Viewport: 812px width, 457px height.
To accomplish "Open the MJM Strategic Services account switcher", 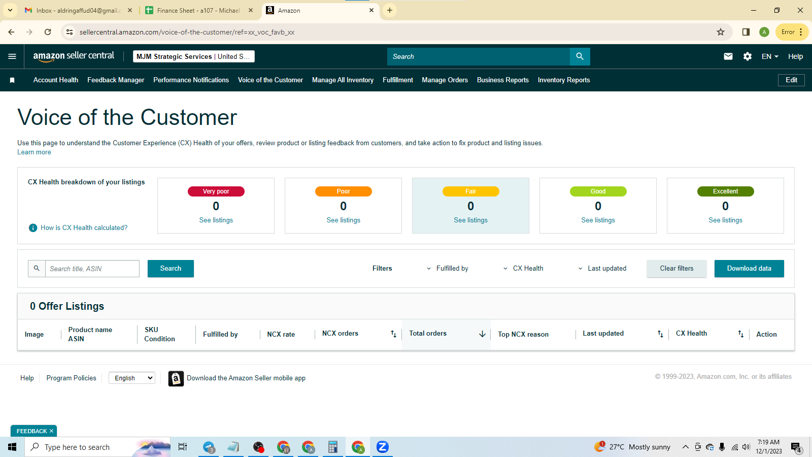I will (194, 56).
